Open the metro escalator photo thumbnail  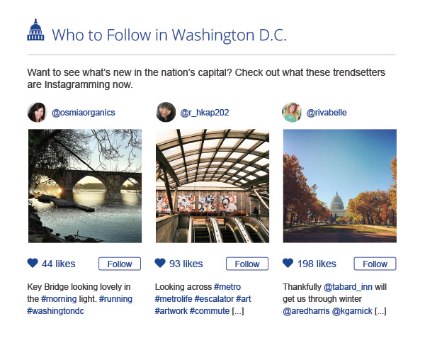[x=212, y=186]
